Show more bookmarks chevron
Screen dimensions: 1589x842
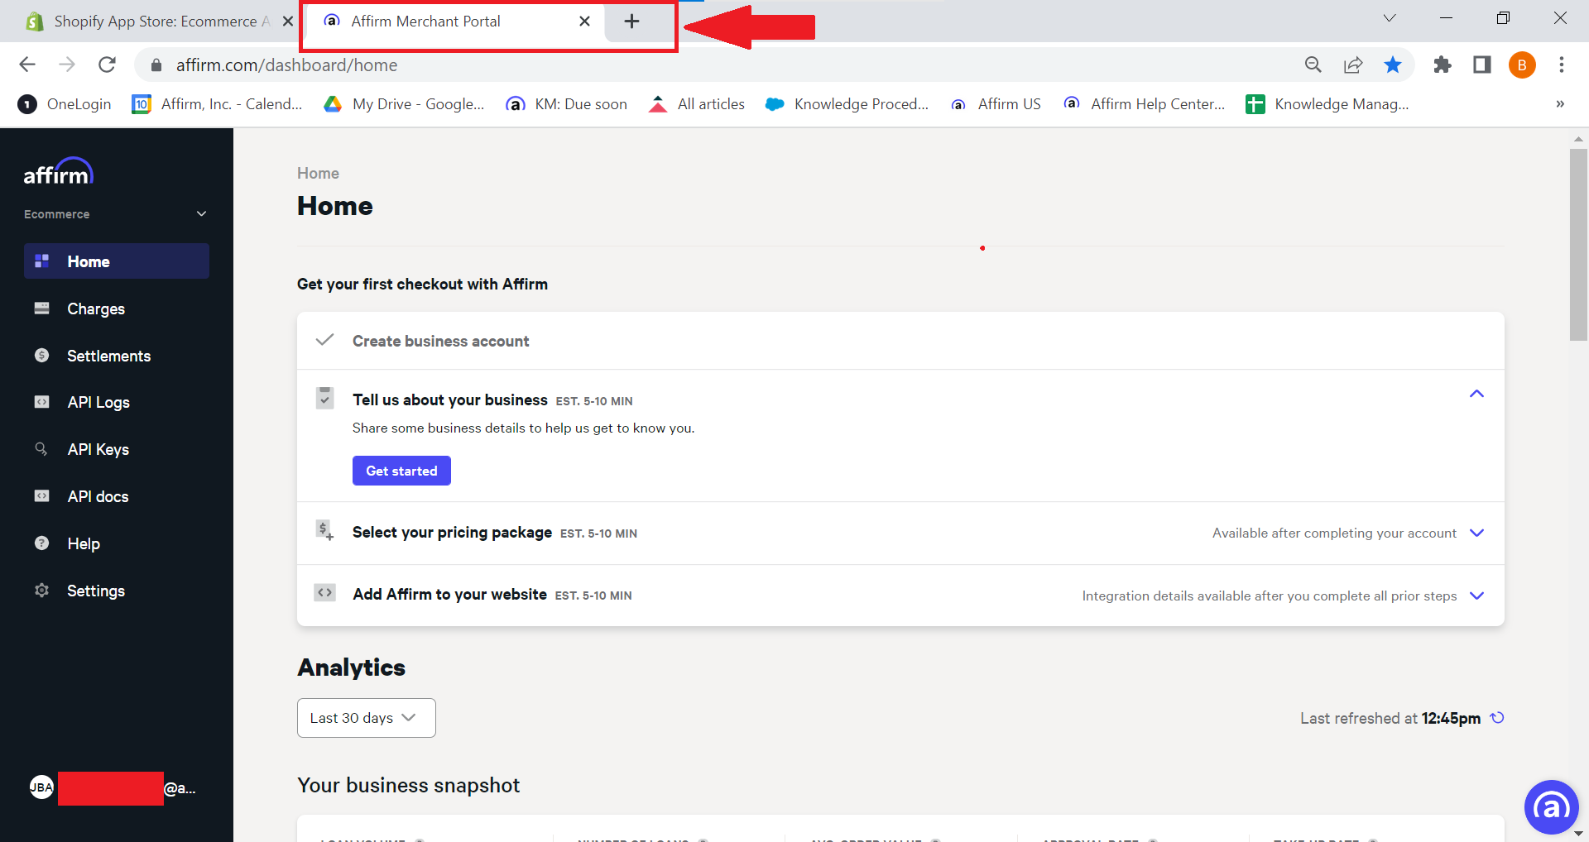(x=1560, y=104)
